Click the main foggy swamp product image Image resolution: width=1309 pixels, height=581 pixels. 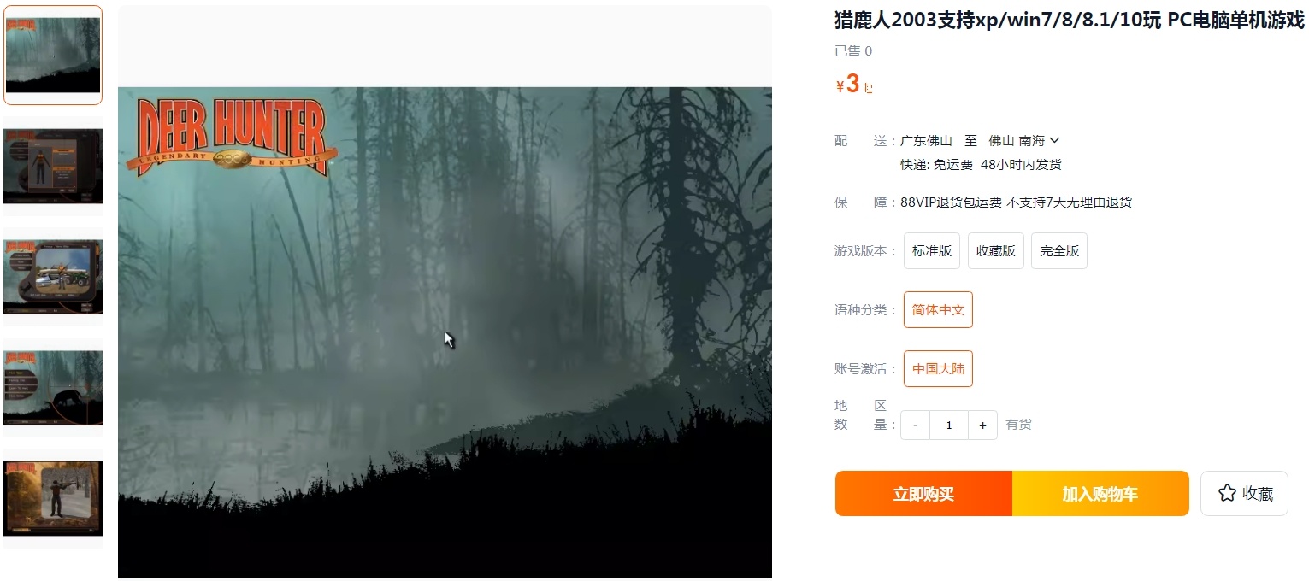point(445,332)
